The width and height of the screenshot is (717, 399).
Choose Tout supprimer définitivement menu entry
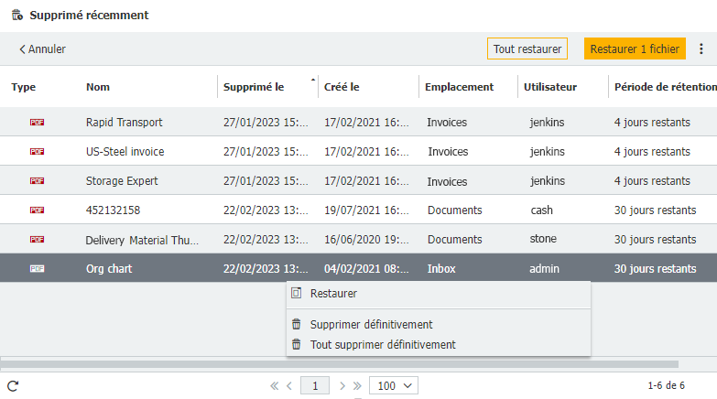click(x=382, y=345)
